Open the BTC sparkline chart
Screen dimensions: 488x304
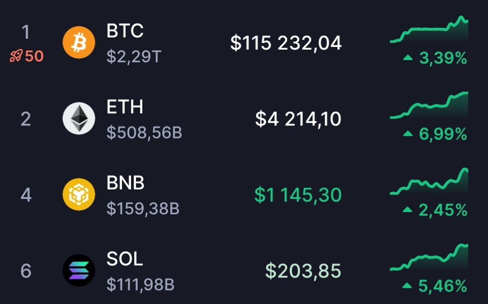click(429, 31)
